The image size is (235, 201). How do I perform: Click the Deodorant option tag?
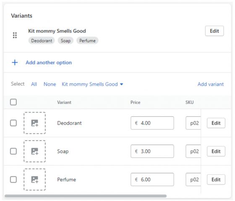pyautogui.click(x=42, y=41)
